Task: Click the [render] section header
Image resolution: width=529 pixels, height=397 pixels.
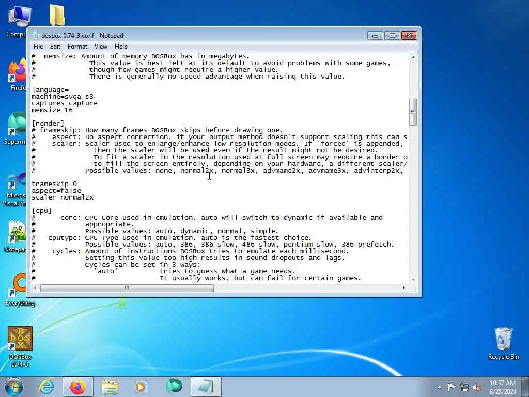Action: click(48, 124)
